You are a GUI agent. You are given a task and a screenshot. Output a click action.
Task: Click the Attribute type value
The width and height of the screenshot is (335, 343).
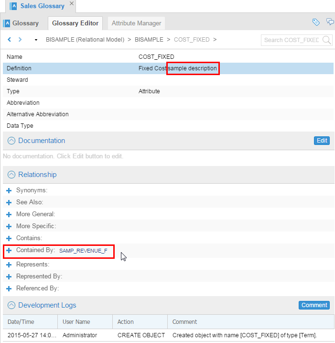coord(149,91)
